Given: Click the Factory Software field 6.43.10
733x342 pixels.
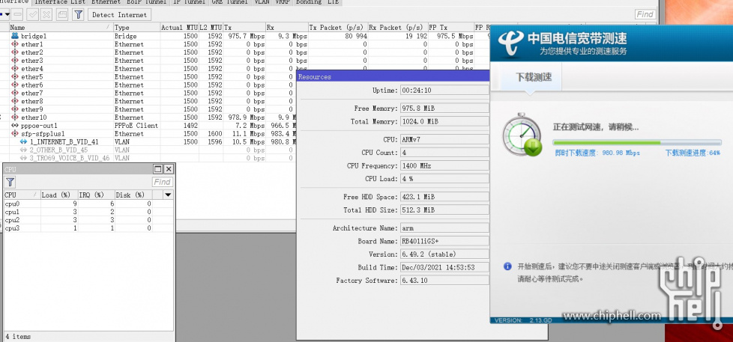Looking at the screenshot, I should 444,281.
